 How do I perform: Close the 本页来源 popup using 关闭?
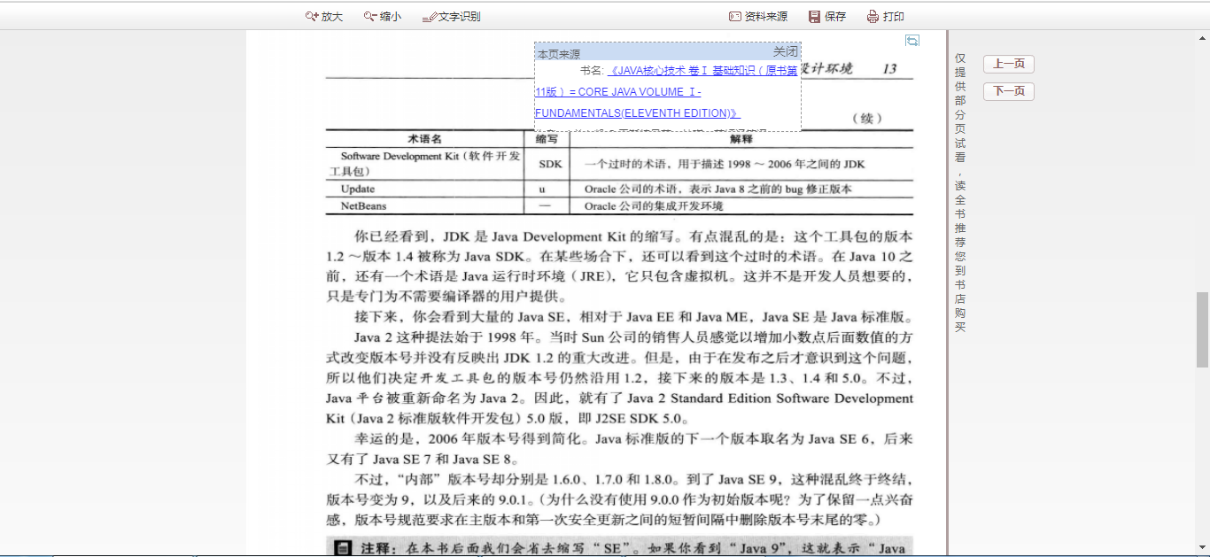(785, 52)
